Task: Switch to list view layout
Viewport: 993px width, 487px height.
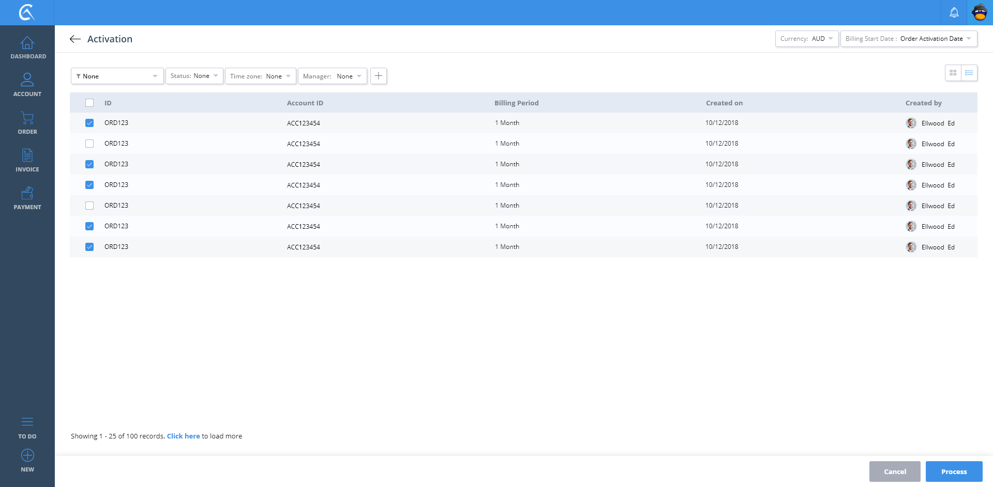Action: click(969, 73)
